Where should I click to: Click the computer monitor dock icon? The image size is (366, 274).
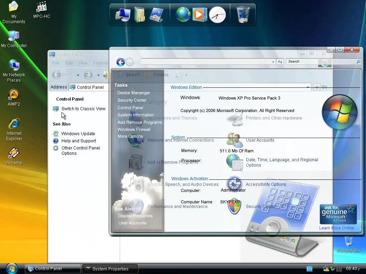(x=123, y=14)
